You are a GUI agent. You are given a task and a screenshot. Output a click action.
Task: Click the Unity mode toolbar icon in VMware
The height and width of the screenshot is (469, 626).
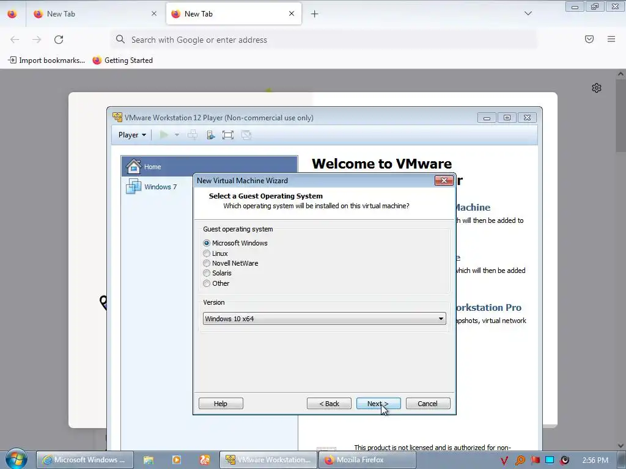coord(246,135)
